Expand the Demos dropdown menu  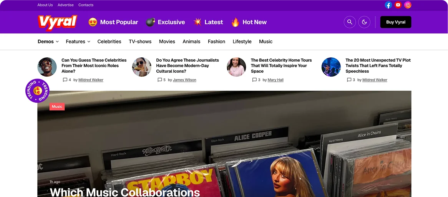(x=48, y=42)
